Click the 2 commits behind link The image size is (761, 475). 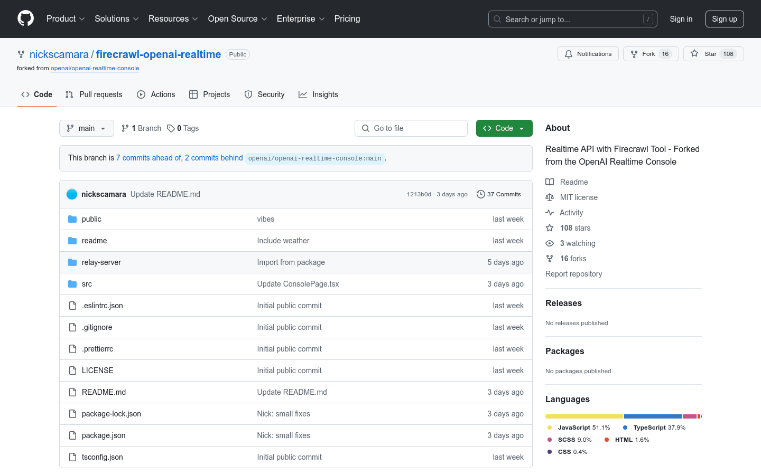pyautogui.click(x=214, y=158)
